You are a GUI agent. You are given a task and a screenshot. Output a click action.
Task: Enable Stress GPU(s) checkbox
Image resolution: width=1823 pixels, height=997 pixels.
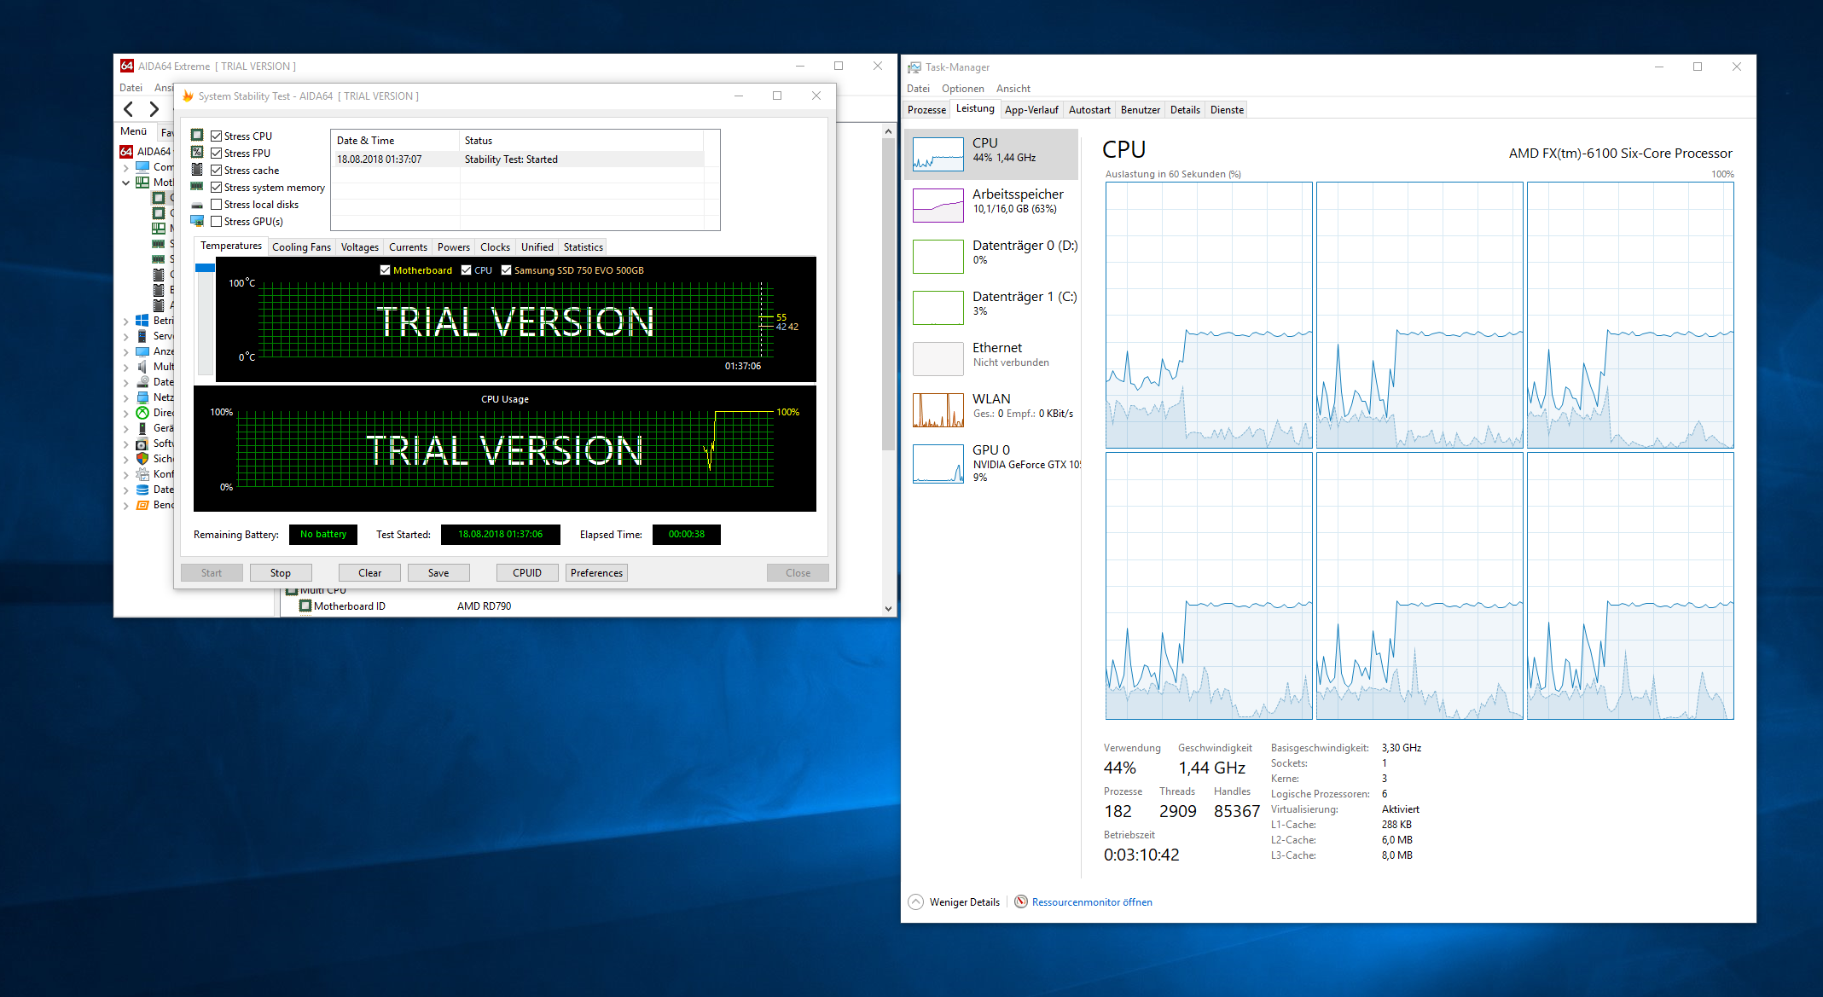pos(217,222)
